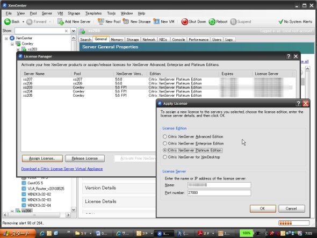Select Citrix XenServer Enterprise Edition radio
Screen dimensions: 317x238
click(165, 143)
